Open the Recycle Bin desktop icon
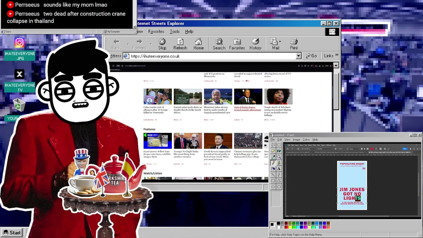Screen dimensions: 423x238 [x=19, y=106]
